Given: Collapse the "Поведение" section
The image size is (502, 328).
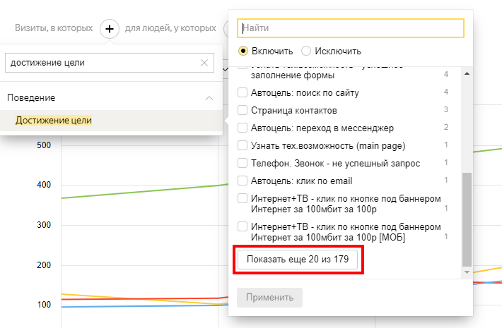Looking at the screenshot, I should point(209,98).
